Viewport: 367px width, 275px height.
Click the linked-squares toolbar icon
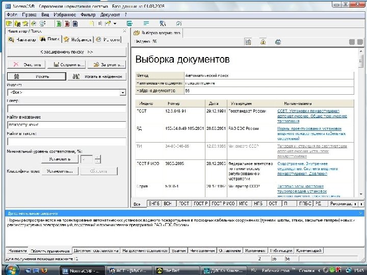click(163, 23)
